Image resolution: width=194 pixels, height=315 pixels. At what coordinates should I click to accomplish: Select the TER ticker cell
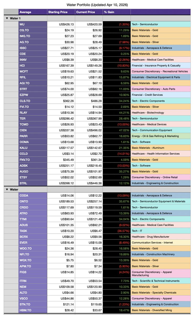33,118
